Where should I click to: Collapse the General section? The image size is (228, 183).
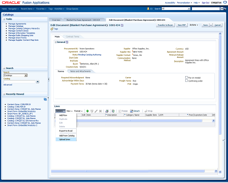56,42
